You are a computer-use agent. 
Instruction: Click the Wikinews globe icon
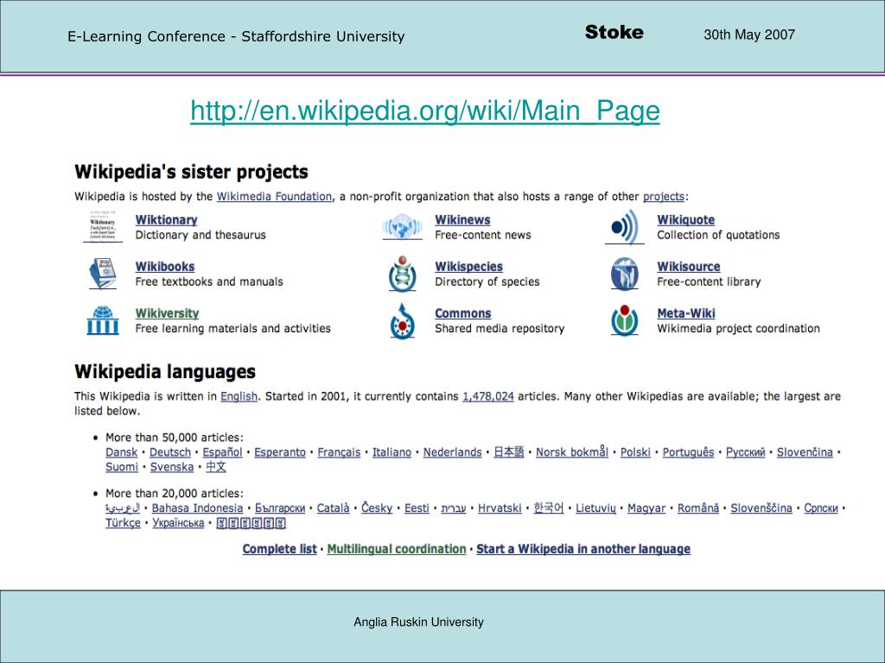(x=403, y=227)
